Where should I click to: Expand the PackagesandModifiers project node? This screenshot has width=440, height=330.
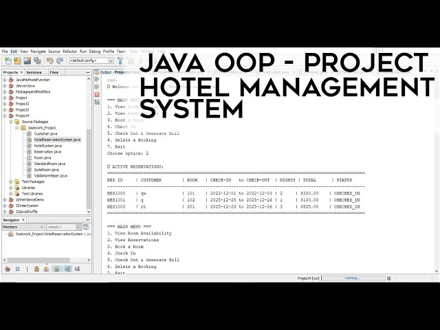pyautogui.click(x=5, y=91)
